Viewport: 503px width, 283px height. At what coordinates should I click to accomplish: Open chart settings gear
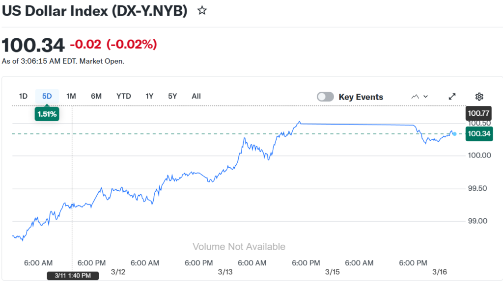click(479, 97)
